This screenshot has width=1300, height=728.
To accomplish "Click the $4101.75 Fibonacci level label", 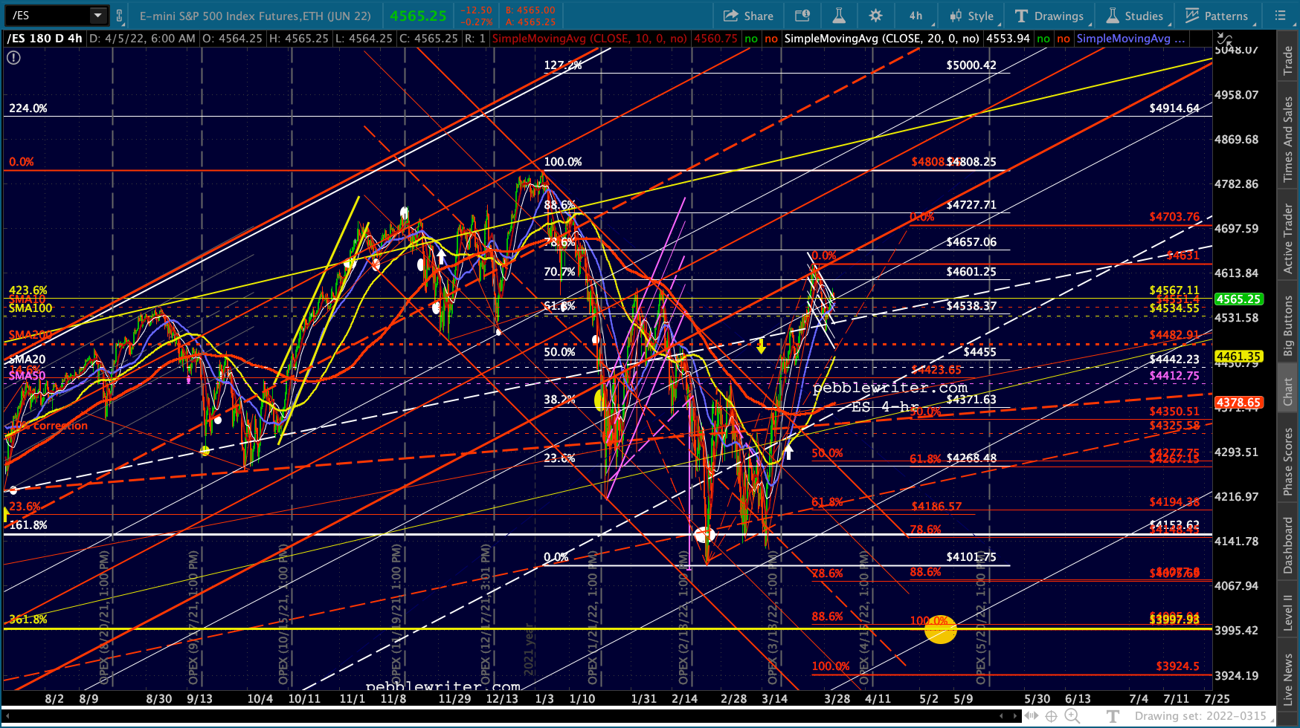I will (971, 557).
